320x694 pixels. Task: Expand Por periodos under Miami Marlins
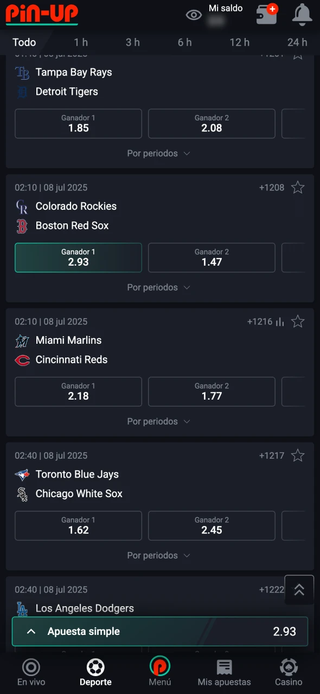coord(159,421)
